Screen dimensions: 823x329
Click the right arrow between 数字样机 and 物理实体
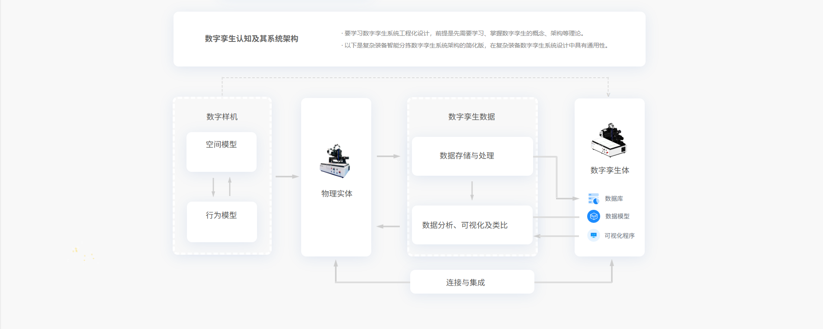click(x=287, y=177)
